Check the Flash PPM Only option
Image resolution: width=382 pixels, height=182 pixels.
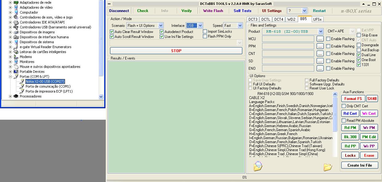click(x=205, y=36)
